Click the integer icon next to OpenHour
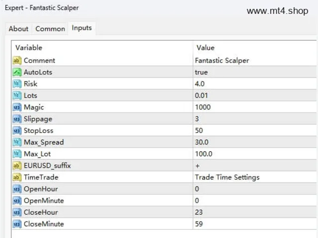The height and width of the screenshot is (238, 318). click(17, 189)
